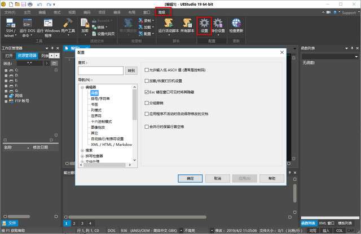Image resolution: width=361 pixels, height=234 pixels.
Task: Switch to the 窗口 ribbon tab
Action: pyautogui.click(x=147, y=12)
